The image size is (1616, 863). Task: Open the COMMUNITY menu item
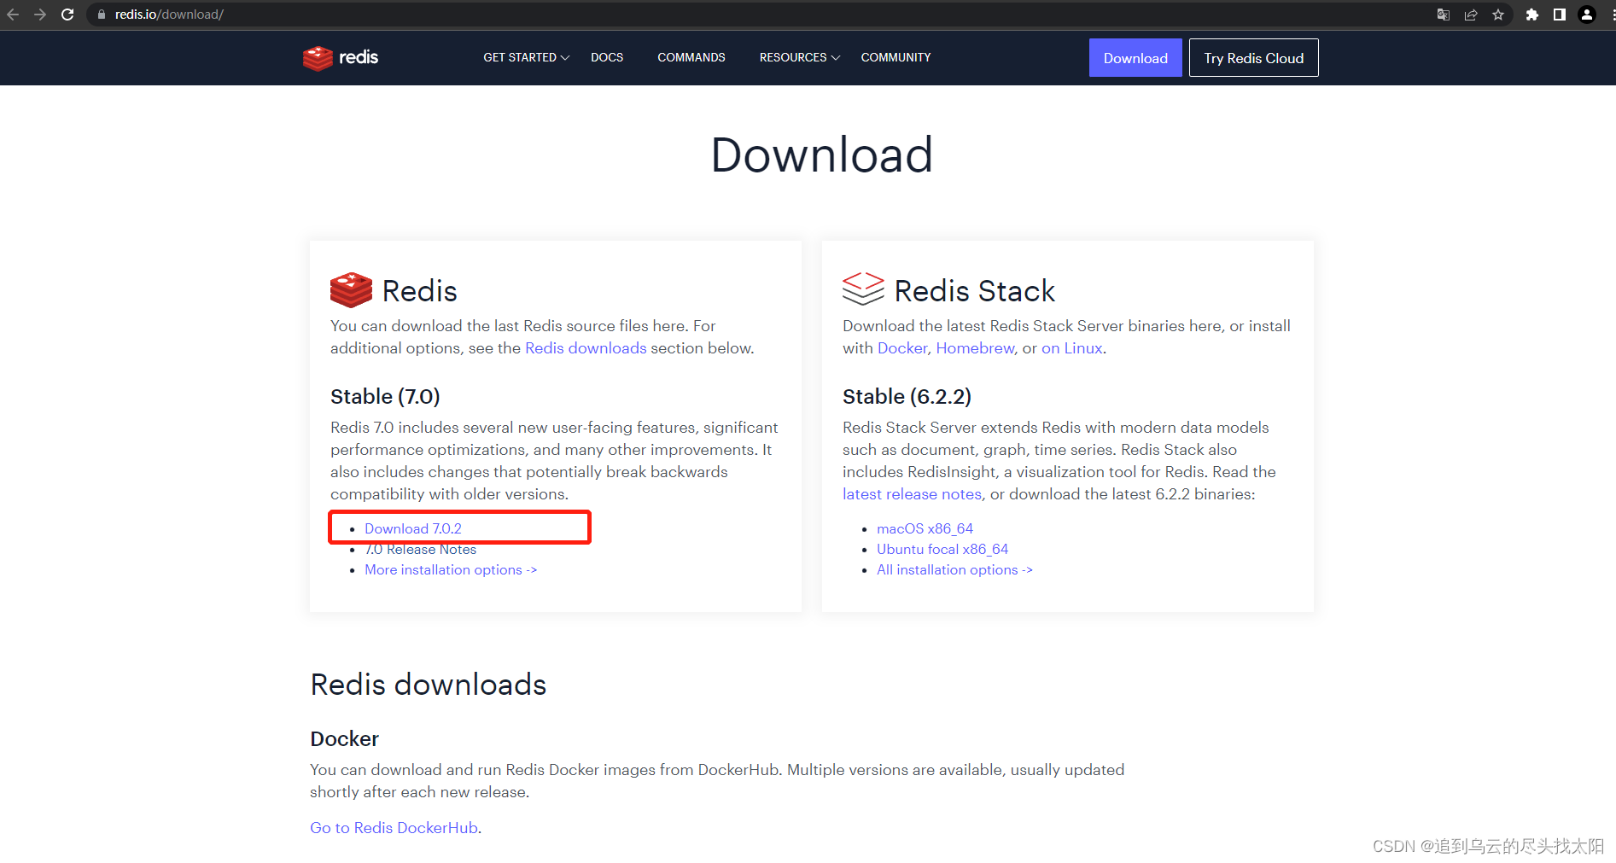pyautogui.click(x=896, y=57)
